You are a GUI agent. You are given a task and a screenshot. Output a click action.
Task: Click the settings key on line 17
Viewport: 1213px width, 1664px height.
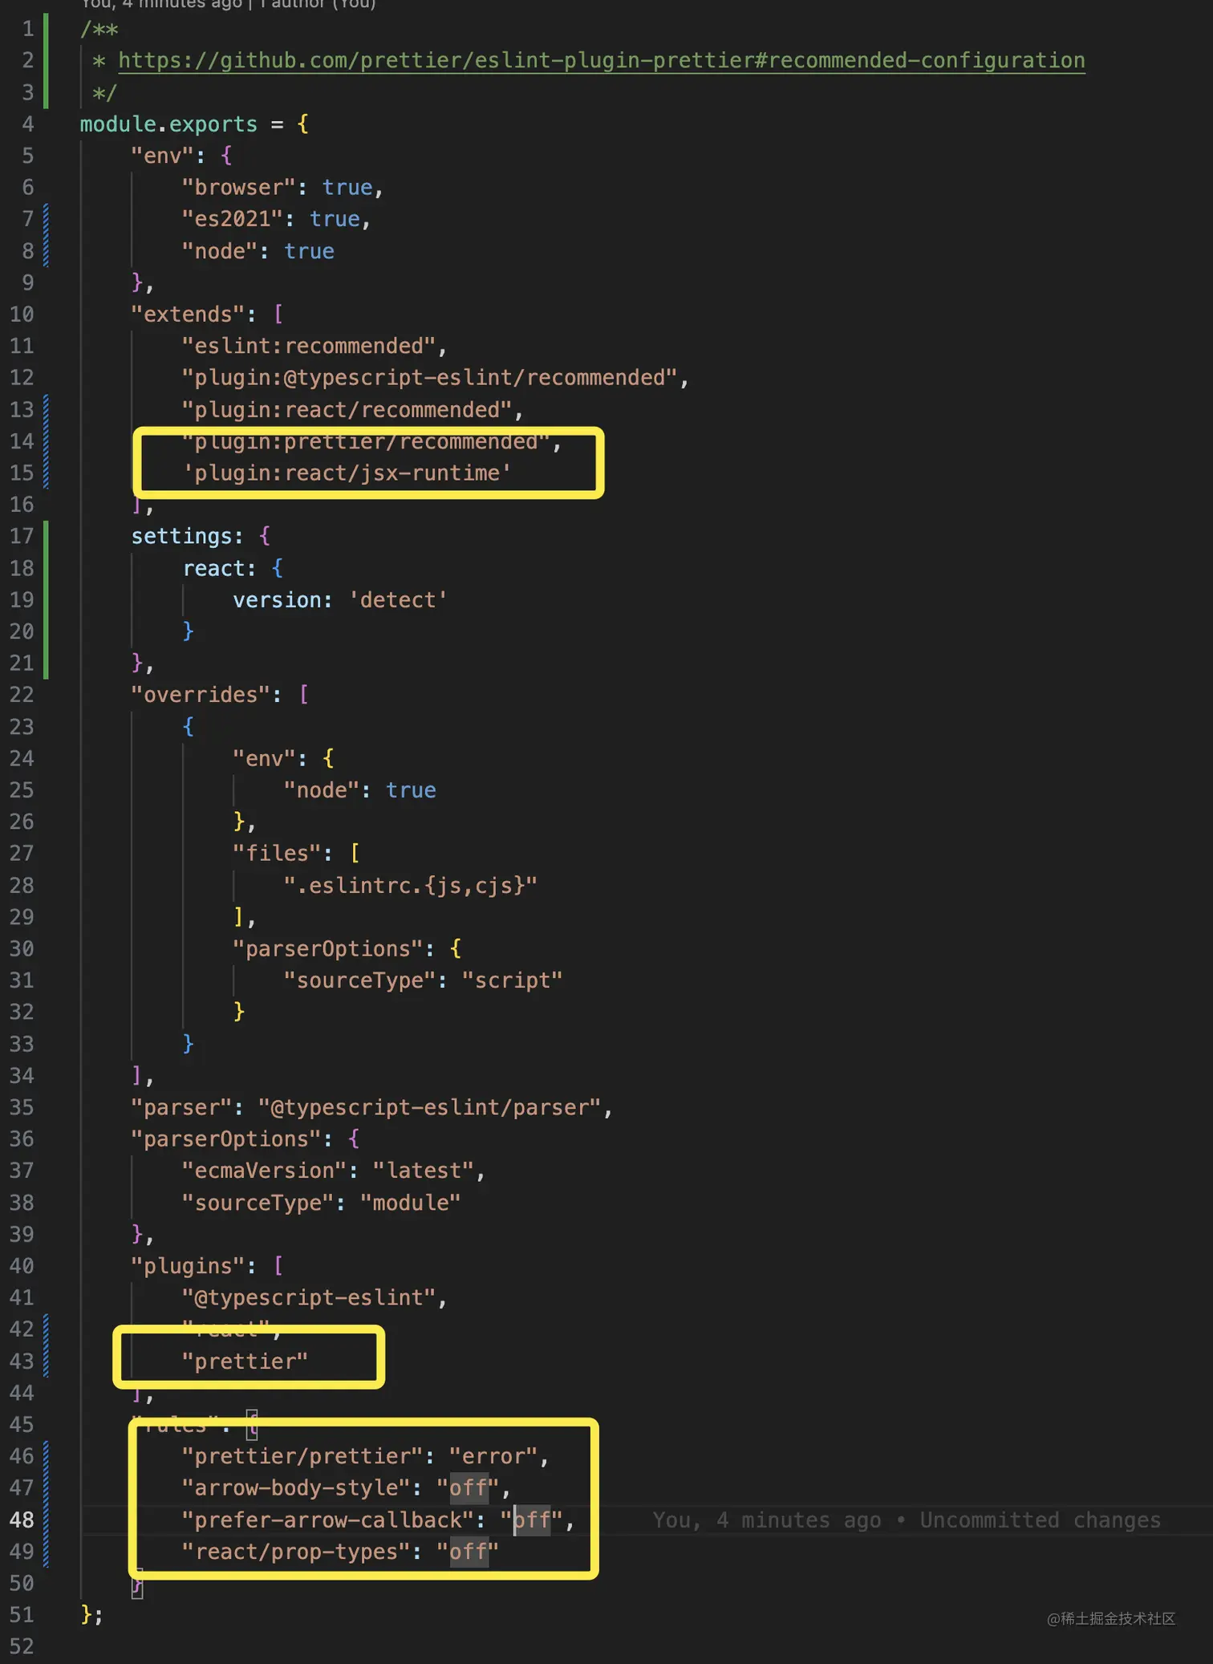[x=181, y=536]
